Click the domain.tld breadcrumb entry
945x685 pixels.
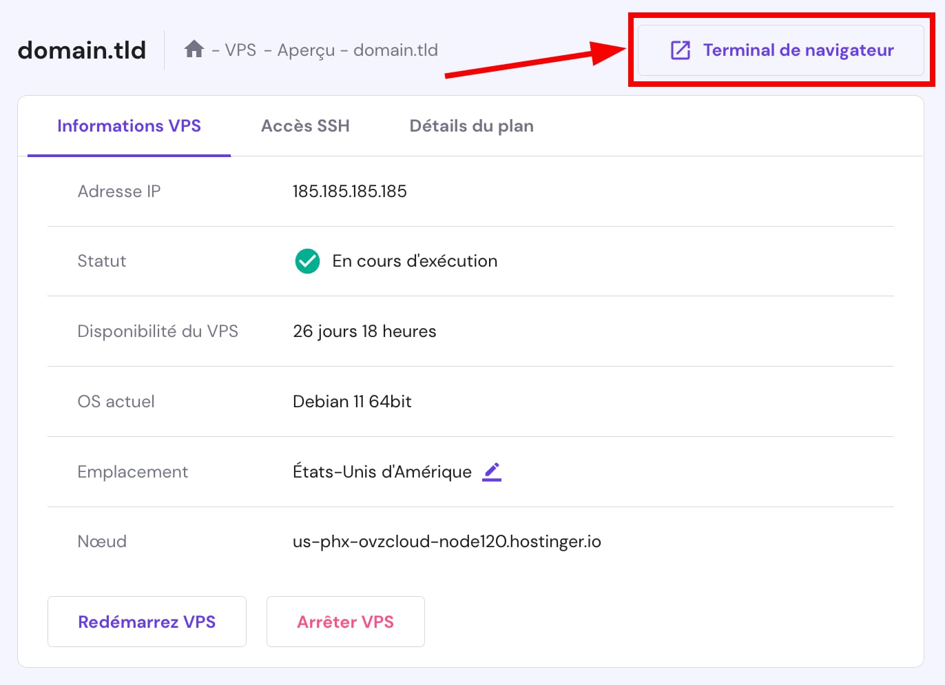(x=395, y=50)
